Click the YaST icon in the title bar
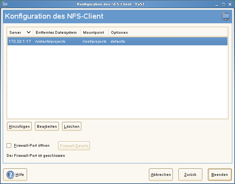This screenshot has height=184, width=235. 5,4
